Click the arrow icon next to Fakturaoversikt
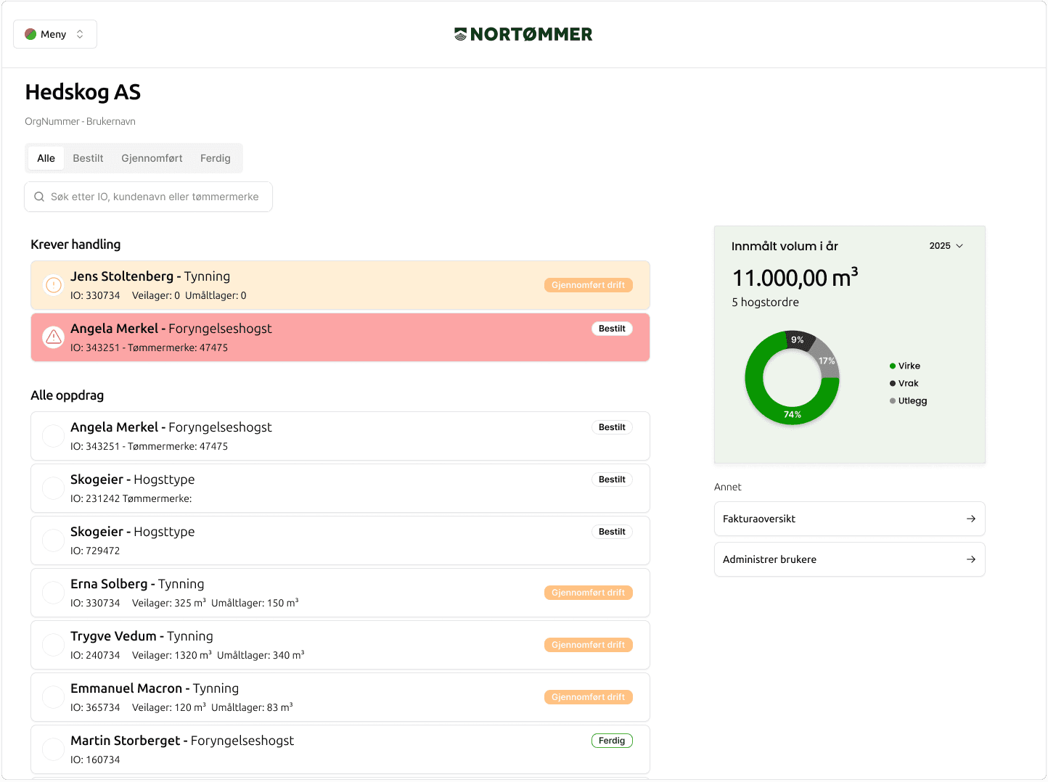1048x782 pixels. 971,519
